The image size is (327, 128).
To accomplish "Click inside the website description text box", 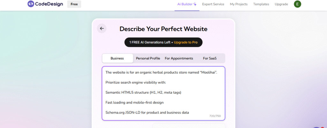I will coord(163,93).
